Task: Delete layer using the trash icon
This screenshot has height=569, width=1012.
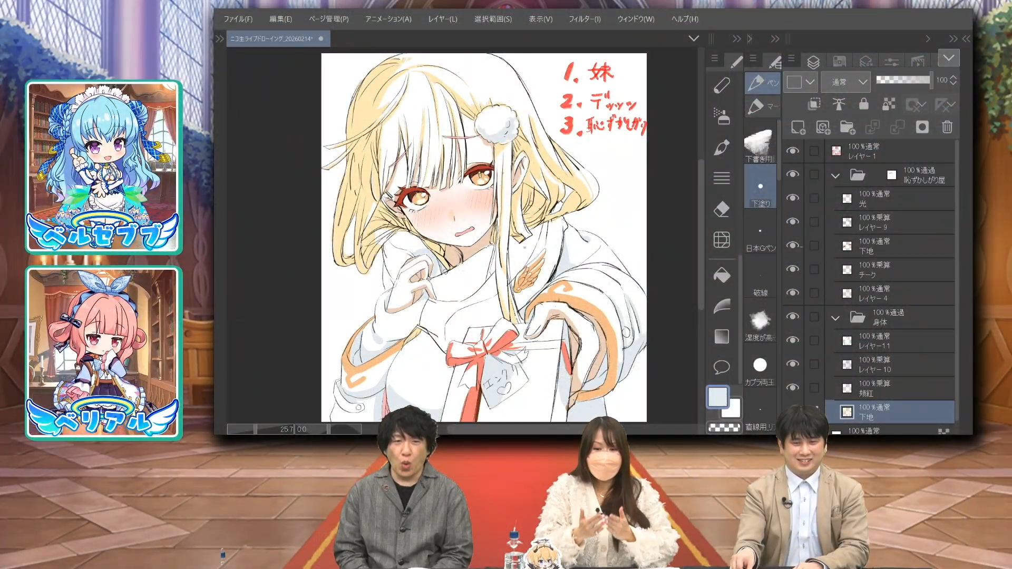Action: pyautogui.click(x=947, y=127)
